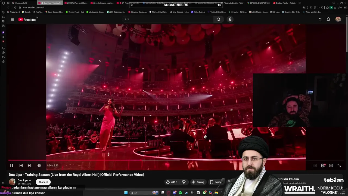
Task: Switch to English - Tzofar Red Alert tab
Action: coord(285,3)
